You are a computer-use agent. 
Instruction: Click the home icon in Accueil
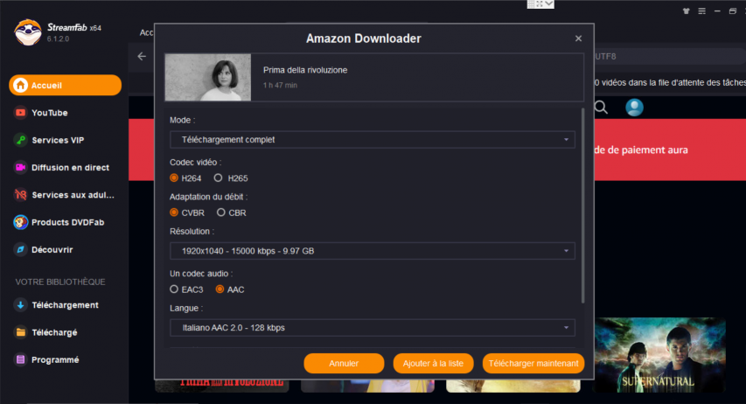point(20,85)
